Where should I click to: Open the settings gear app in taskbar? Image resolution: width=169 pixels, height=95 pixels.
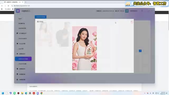pyautogui.click(x=30, y=93)
